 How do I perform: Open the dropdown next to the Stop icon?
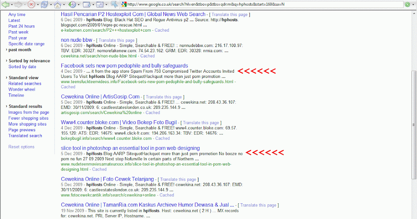click(37, 5)
